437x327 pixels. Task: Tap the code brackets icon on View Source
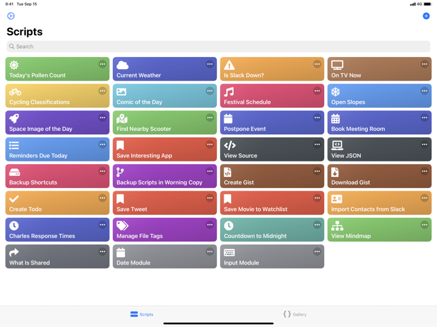(230, 145)
